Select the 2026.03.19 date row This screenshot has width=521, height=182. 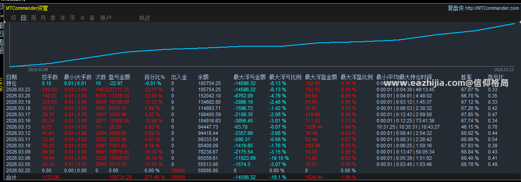tap(18, 102)
